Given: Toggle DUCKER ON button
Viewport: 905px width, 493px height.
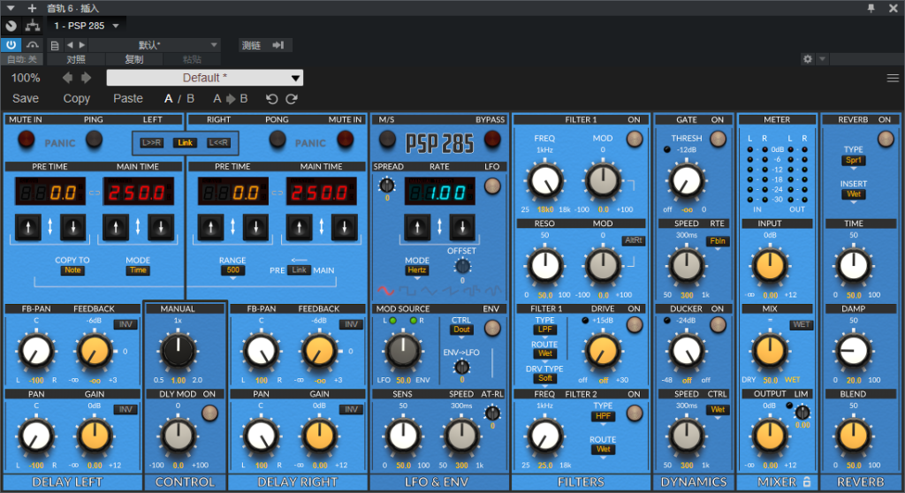Looking at the screenshot, I should tap(718, 326).
